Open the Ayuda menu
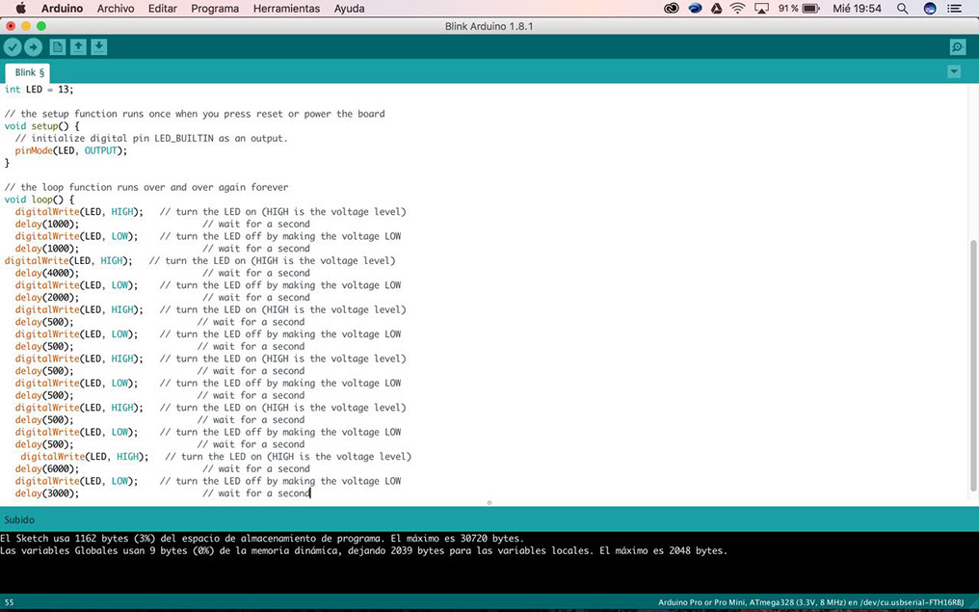Screen dimensions: 979x612 point(349,9)
